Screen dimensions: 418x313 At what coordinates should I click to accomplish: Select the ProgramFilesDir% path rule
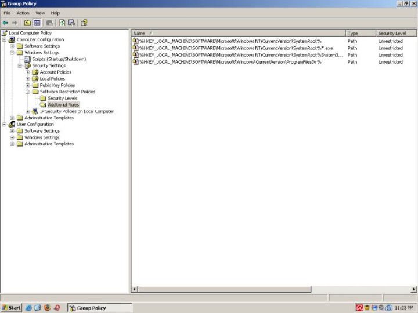coord(230,62)
